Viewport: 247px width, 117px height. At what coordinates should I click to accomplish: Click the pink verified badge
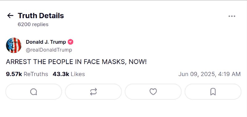click(71, 42)
